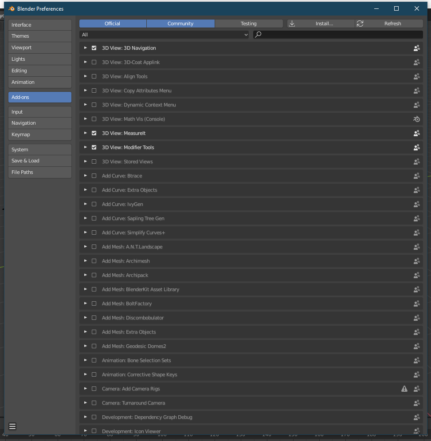This screenshot has width=431, height=441.
Task: Click the Install... button
Action: [321, 24]
